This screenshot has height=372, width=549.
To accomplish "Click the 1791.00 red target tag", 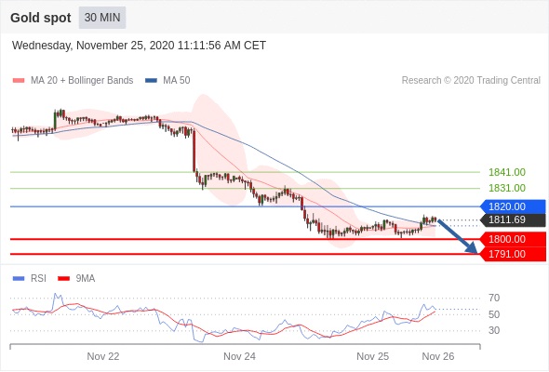I will tap(513, 254).
